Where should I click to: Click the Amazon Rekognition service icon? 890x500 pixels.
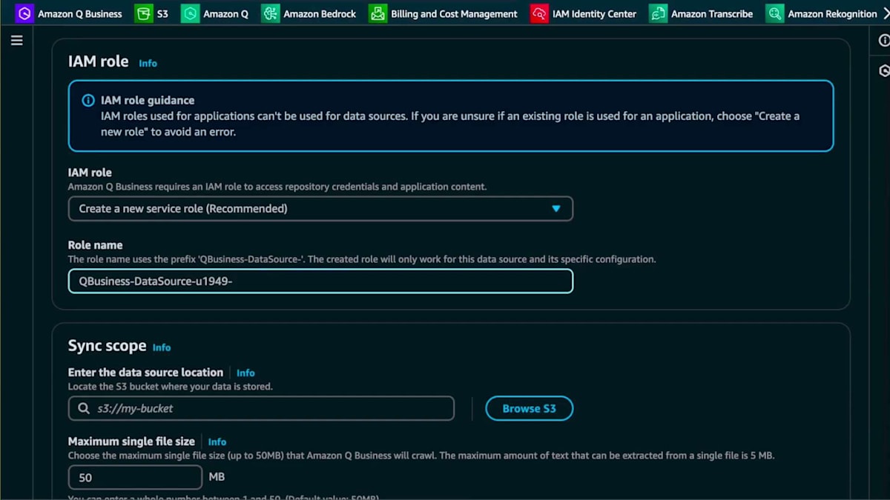click(775, 13)
